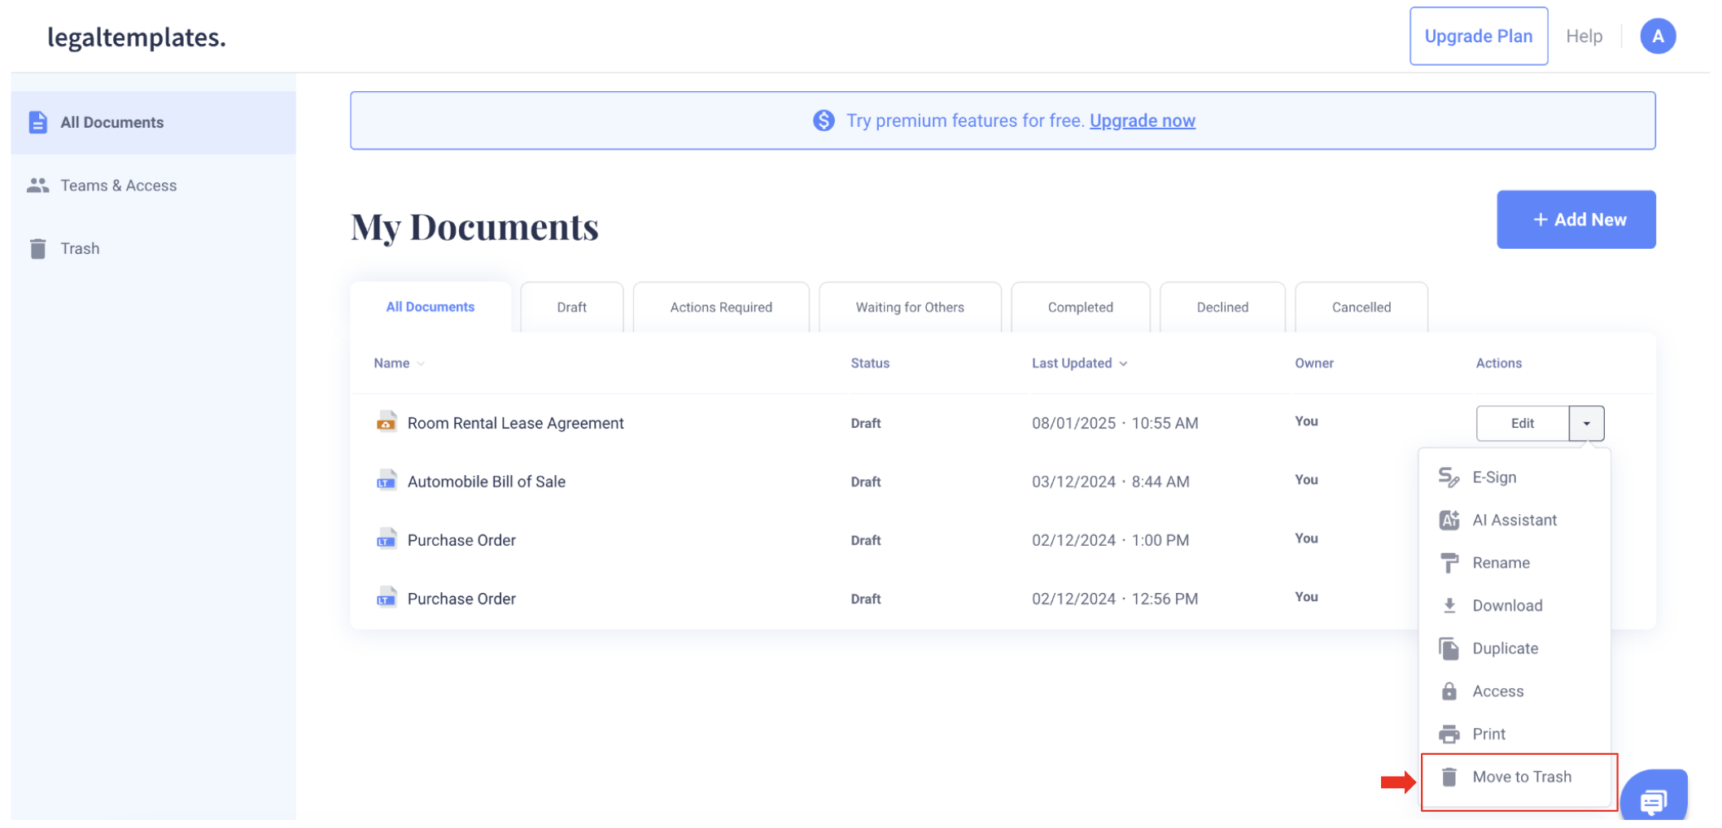1722x828 pixels.
Task: Switch to the All Documents tab
Action: 430,307
